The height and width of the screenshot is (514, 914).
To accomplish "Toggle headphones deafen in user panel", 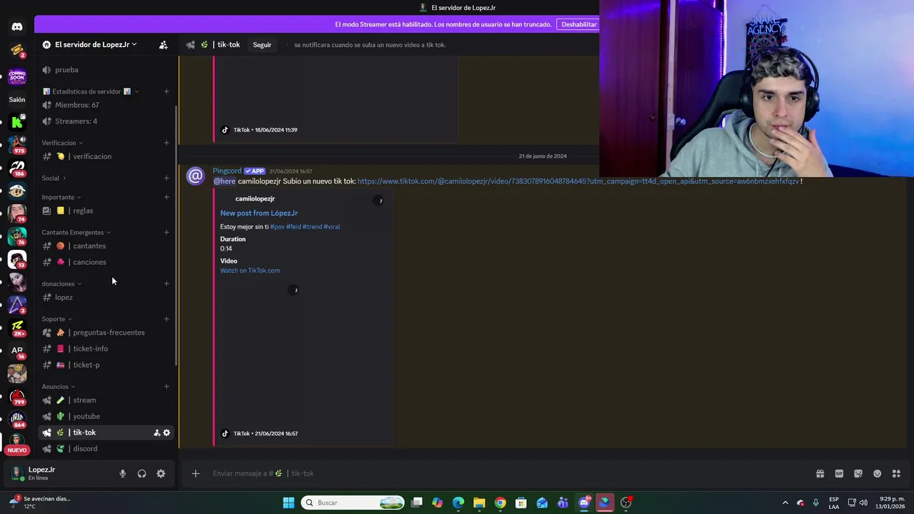I will point(141,473).
